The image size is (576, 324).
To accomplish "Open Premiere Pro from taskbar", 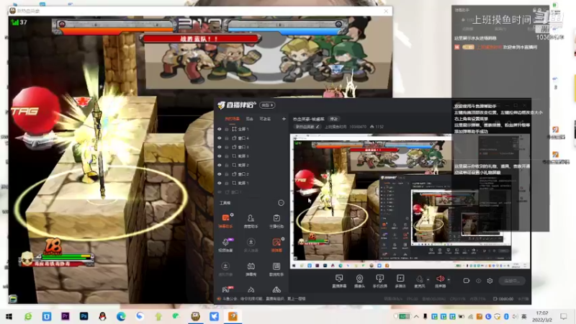I will [66, 316].
